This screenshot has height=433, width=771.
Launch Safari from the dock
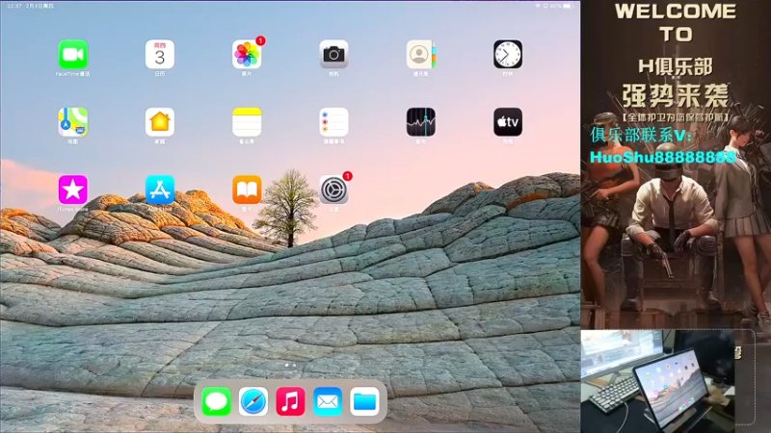click(x=253, y=401)
